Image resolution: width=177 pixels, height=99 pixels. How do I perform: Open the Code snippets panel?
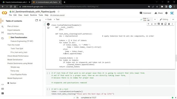[2, 84]
